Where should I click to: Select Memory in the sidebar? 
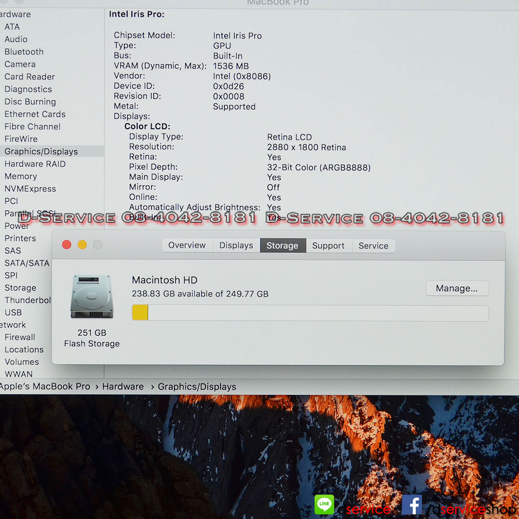point(21,176)
